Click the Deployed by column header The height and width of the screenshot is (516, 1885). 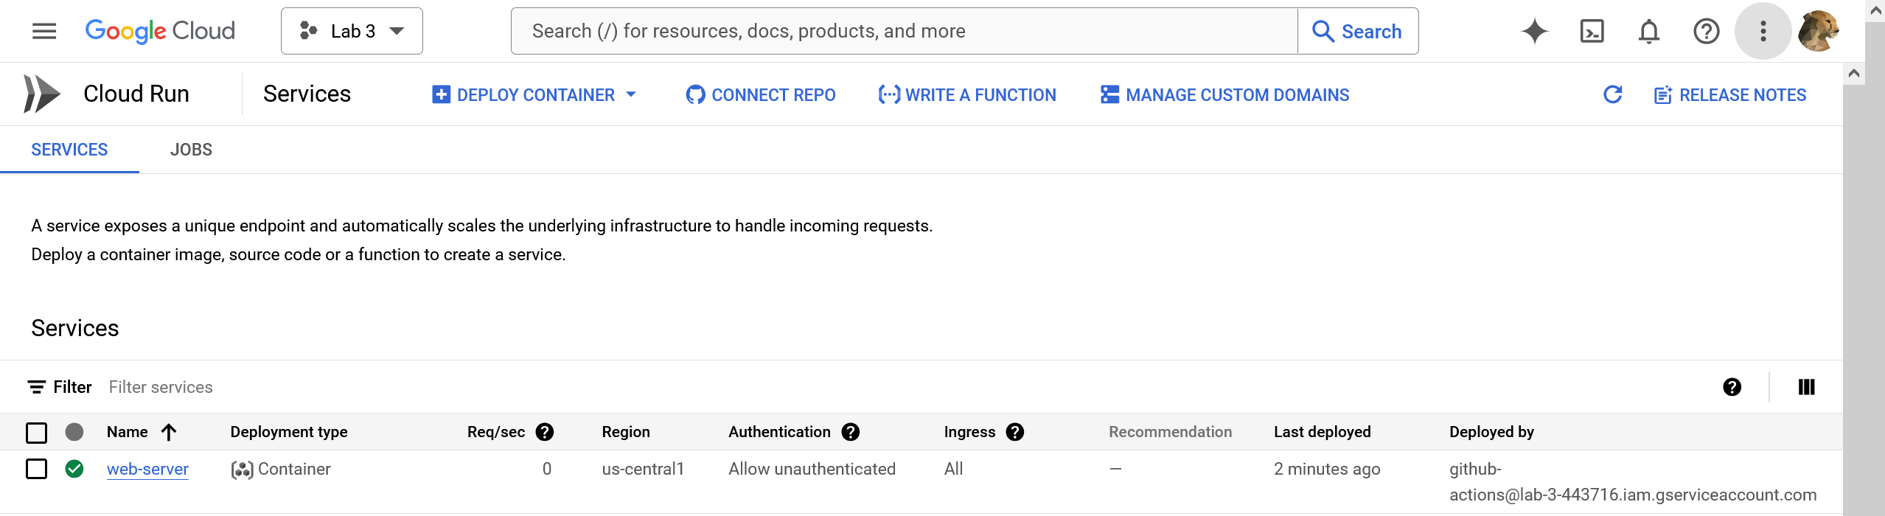(1491, 432)
